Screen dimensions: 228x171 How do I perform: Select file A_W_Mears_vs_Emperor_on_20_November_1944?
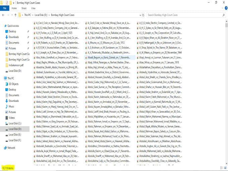tap(159, 53)
